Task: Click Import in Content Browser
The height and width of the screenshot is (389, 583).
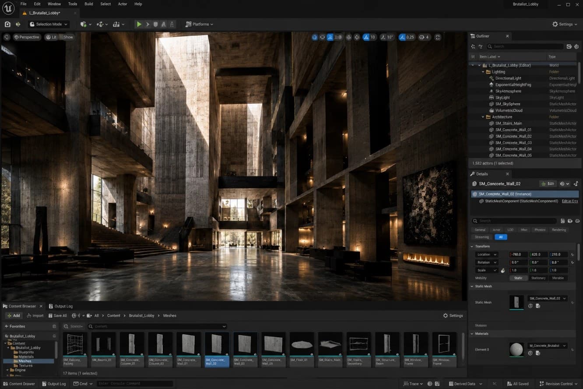Action: pyautogui.click(x=35, y=315)
